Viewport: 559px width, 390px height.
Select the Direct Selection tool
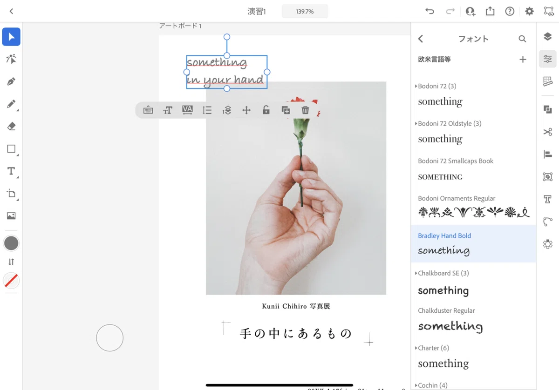[x=11, y=59]
